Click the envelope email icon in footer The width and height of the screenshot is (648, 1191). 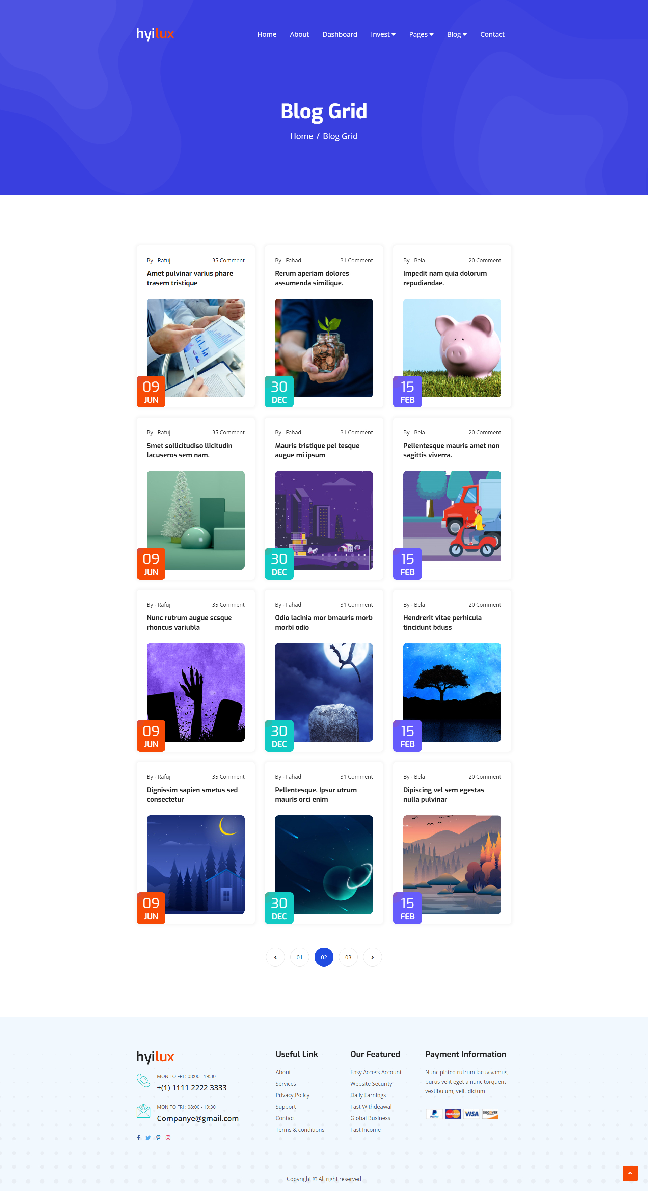click(x=143, y=1111)
